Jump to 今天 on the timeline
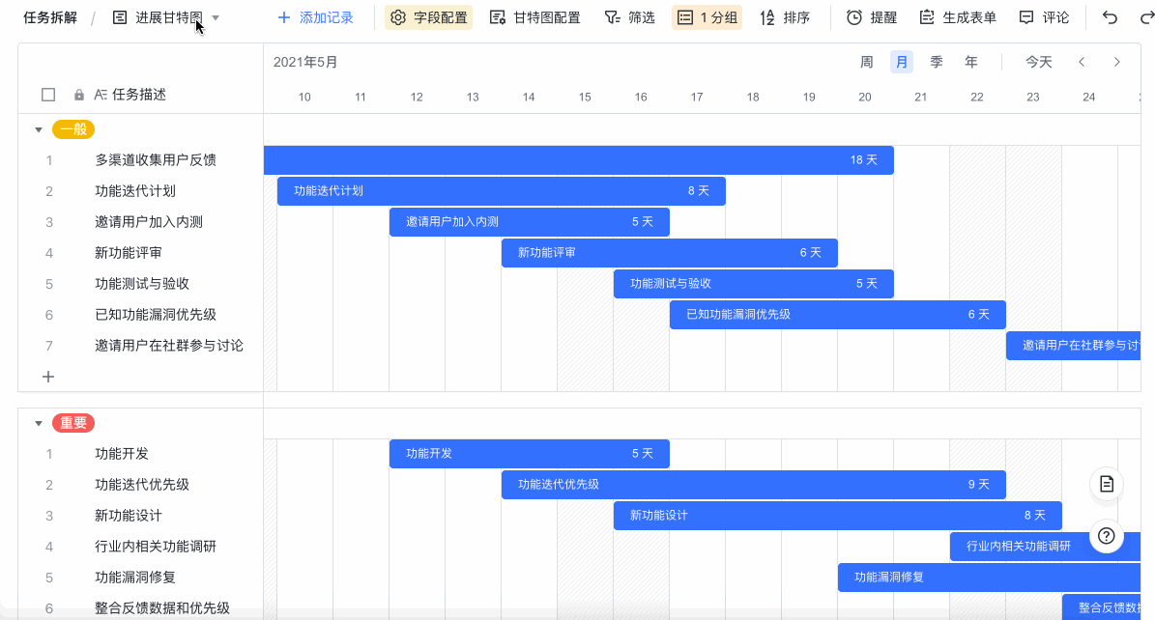 pos(1039,62)
